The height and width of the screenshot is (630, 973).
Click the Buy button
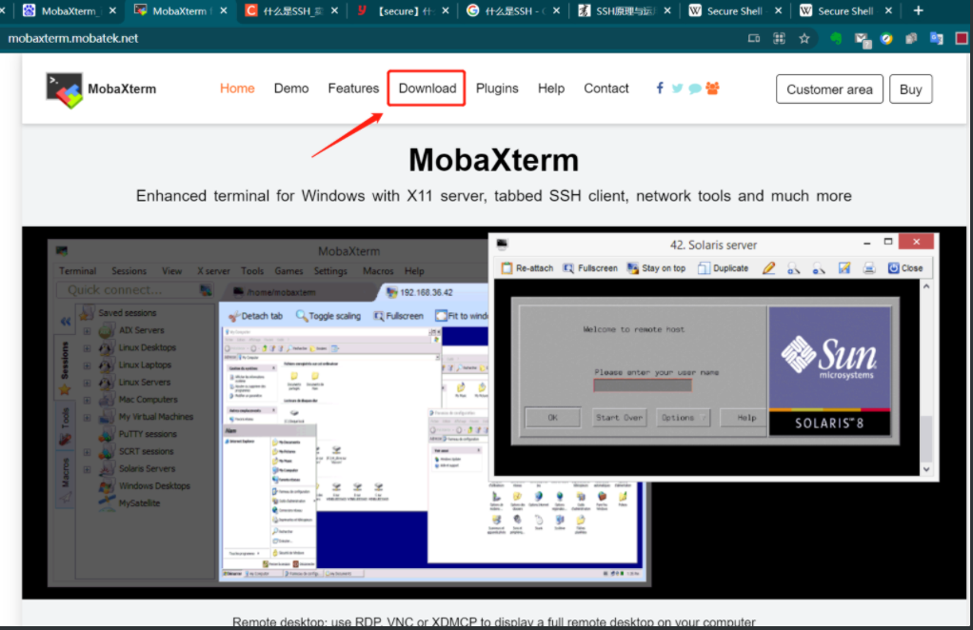910,89
